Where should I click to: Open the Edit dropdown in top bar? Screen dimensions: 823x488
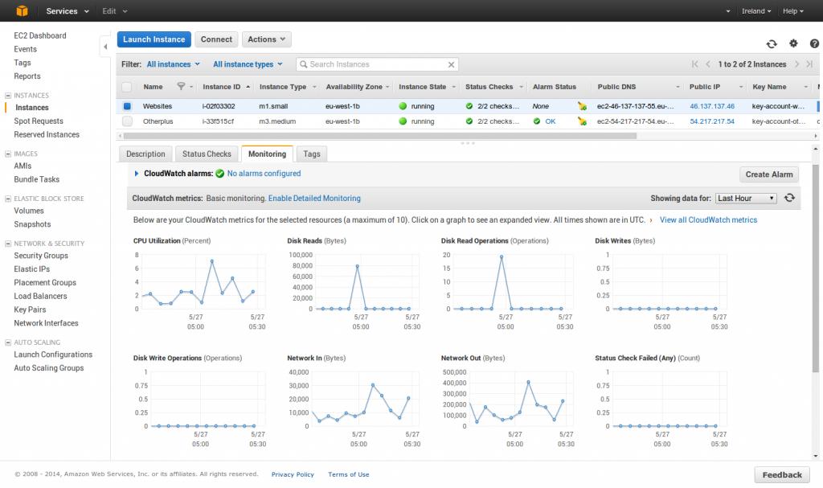pyautogui.click(x=114, y=11)
